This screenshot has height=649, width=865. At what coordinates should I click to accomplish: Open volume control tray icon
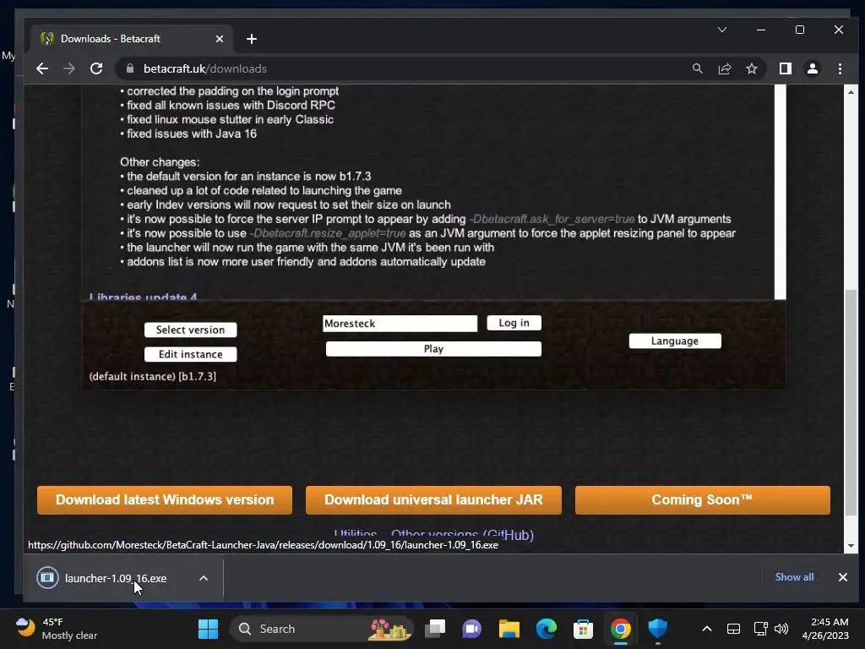(781, 629)
